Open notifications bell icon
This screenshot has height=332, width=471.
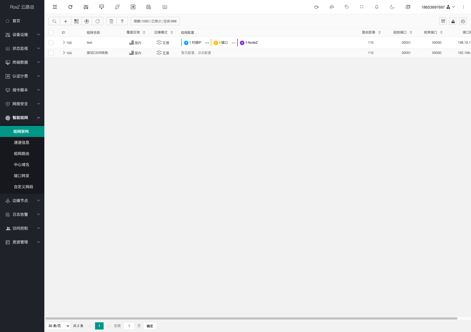(377, 7)
